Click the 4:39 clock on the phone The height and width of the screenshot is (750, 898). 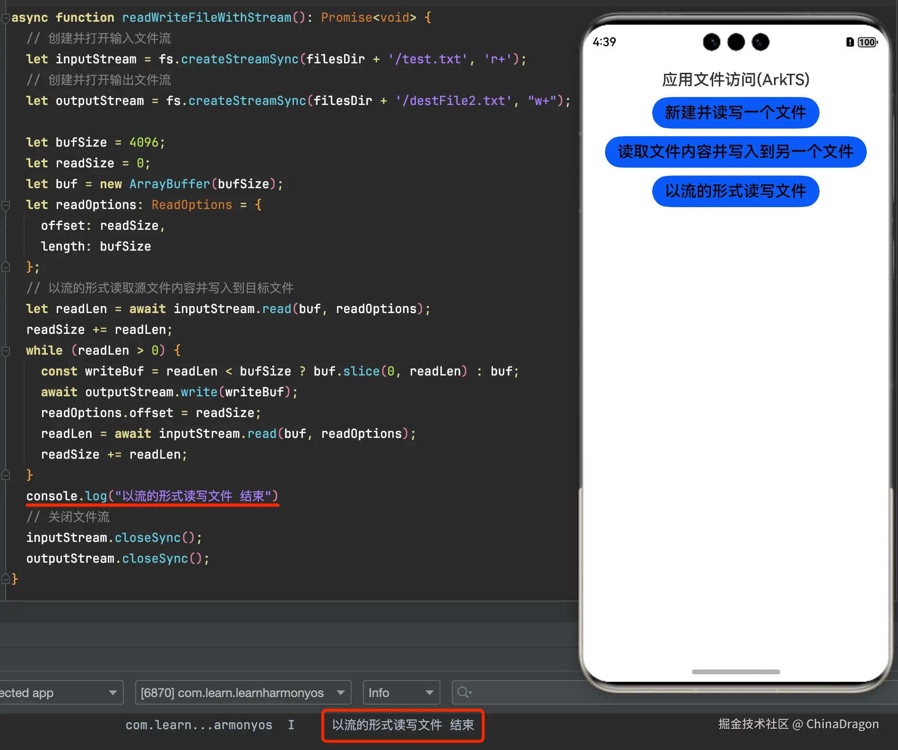pos(604,42)
